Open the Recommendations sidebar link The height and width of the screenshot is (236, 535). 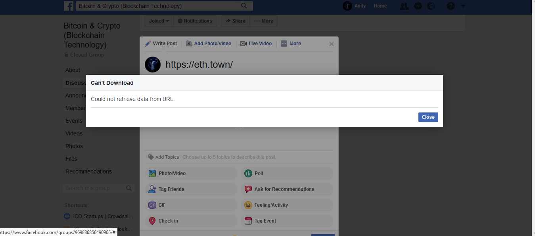(88, 171)
